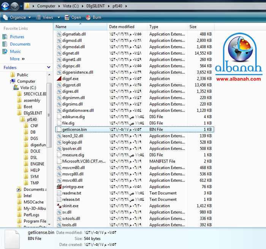Click the skinit.exe file icon
This screenshot has height=249, width=266.
[59, 206]
